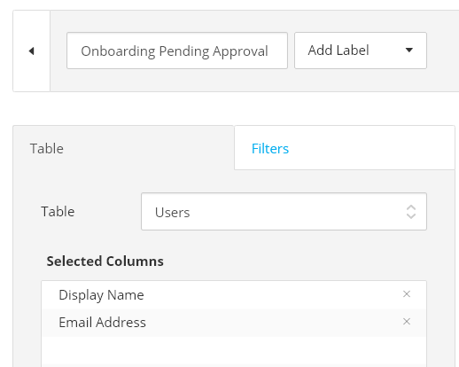Click the up-down chevrons on Users select
Viewport: 459px width, 367px height.
point(411,212)
